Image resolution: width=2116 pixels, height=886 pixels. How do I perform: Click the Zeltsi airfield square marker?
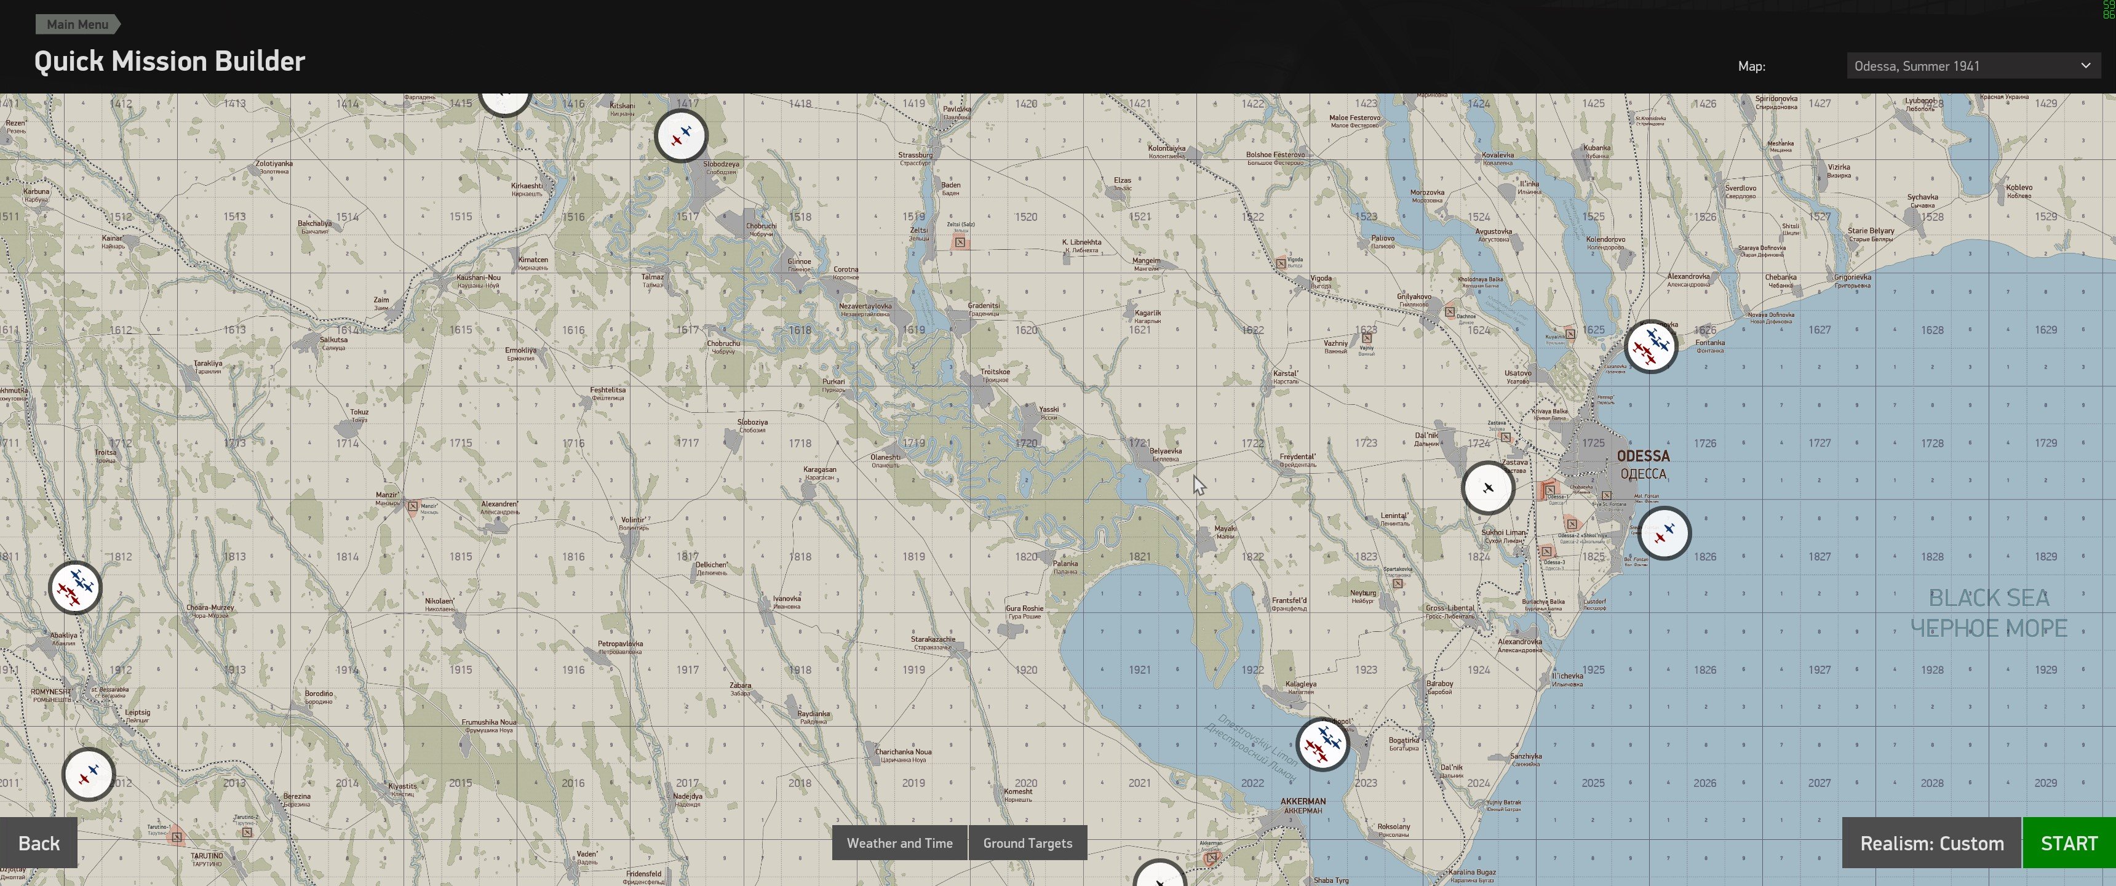(960, 242)
